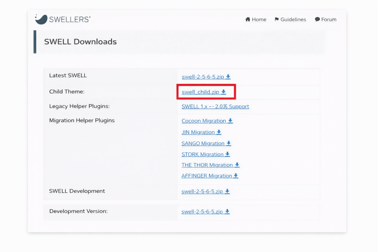Viewport: 378px width, 252px height.
Task: Click download icon next to SANGO Migration
Action: 228,143
